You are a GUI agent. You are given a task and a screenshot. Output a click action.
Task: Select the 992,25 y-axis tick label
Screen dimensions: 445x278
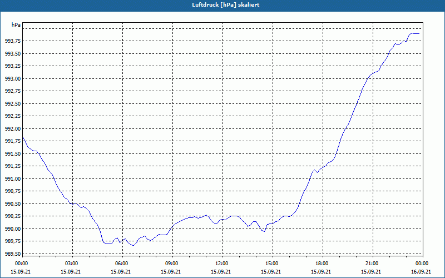13,116
